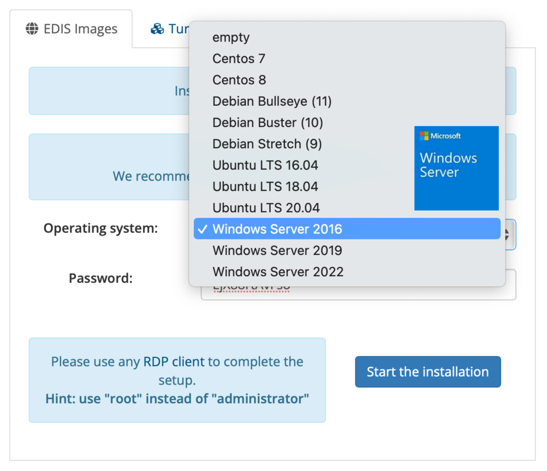The width and height of the screenshot is (547, 471).
Task: Click the Windows Server logo image
Action: pos(456,168)
